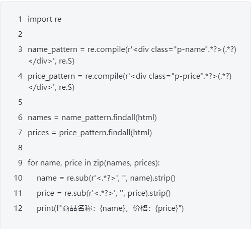Click name_pattern.findall(html) on line 6

coord(109,118)
